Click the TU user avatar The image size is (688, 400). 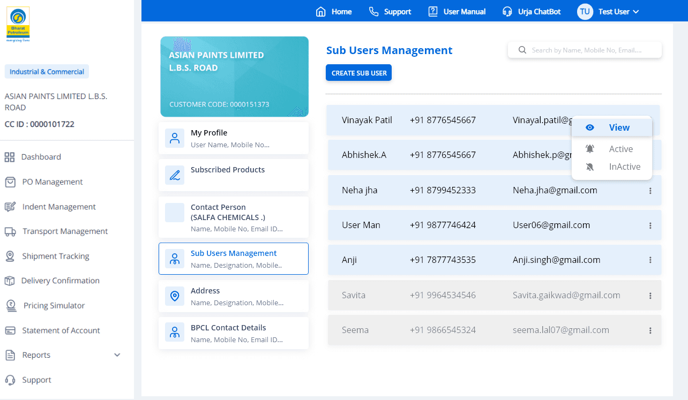(x=585, y=12)
